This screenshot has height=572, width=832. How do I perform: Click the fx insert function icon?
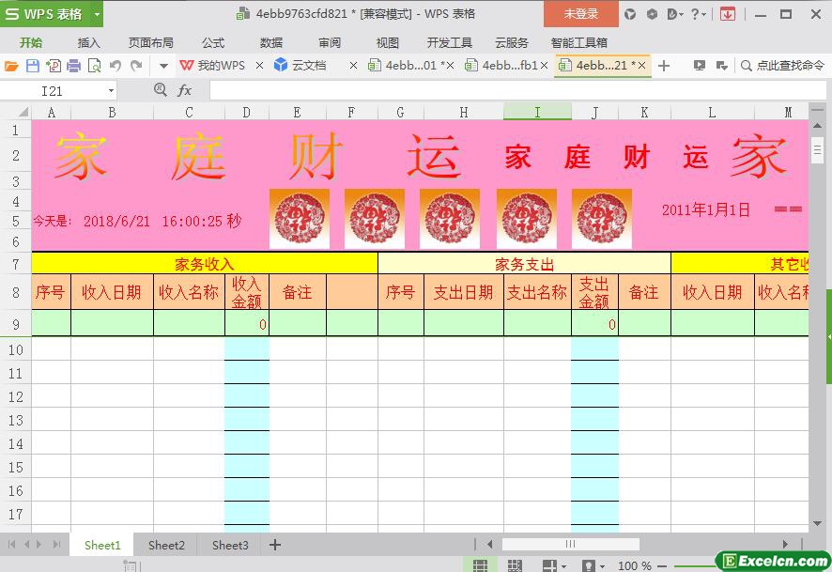[185, 90]
